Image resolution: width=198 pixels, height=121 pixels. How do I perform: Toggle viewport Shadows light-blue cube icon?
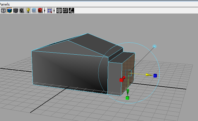tap(34, 11)
